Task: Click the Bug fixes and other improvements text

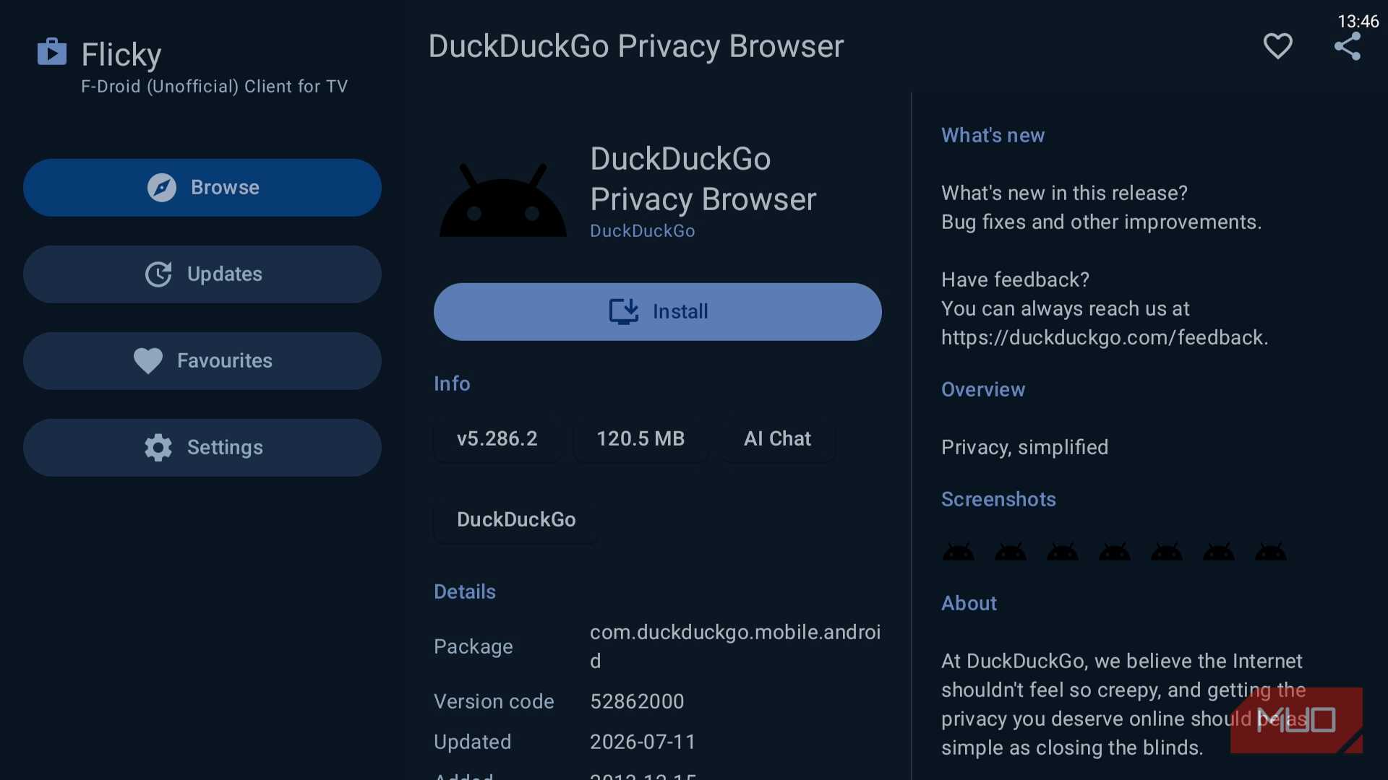Action: pos(1101,222)
